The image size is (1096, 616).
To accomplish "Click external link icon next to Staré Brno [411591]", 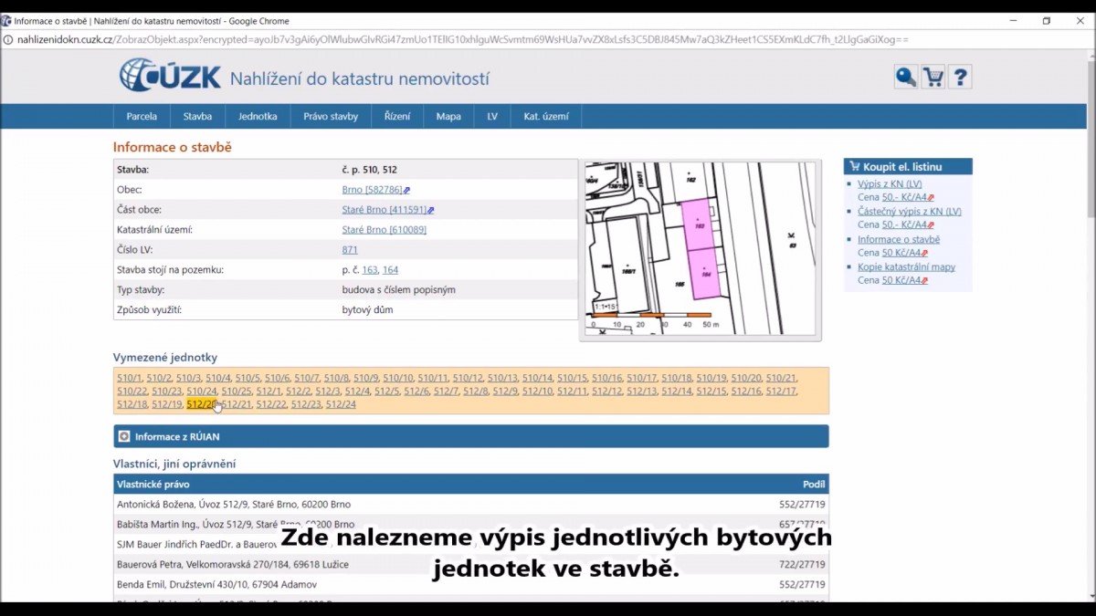I will point(430,211).
